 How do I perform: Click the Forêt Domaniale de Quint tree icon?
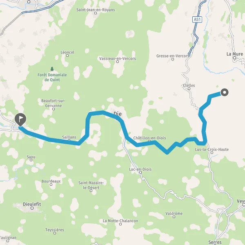click(52, 69)
